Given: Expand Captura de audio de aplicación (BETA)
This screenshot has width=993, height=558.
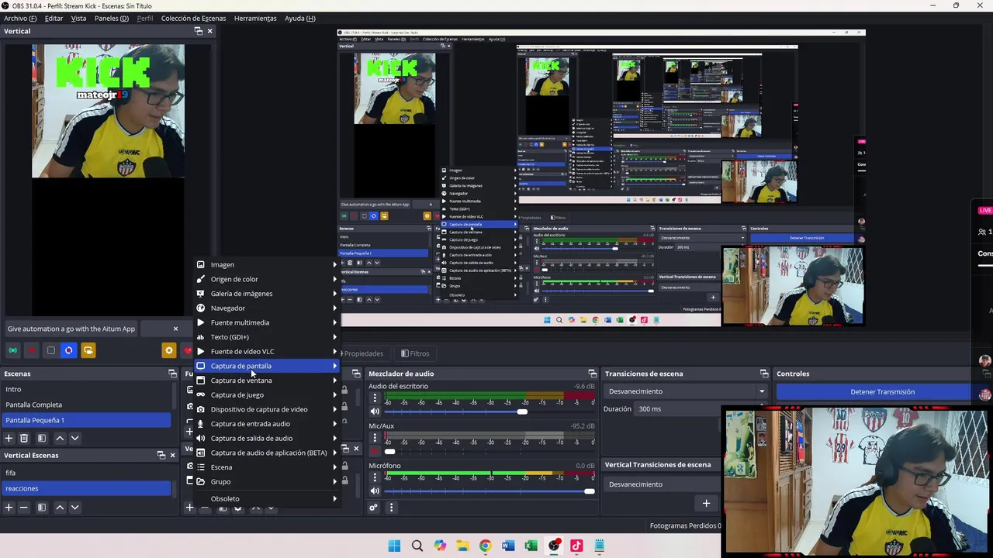Looking at the screenshot, I should pyautogui.click(x=266, y=453).
